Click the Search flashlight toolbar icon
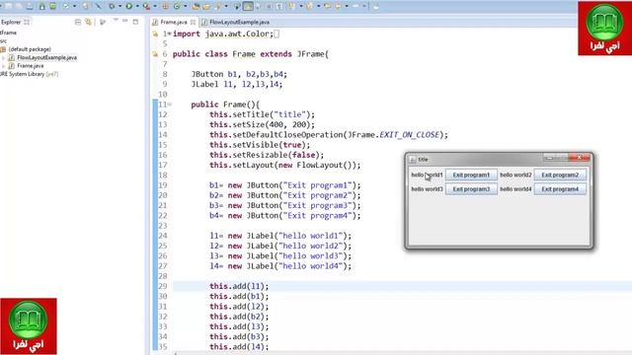 (x=217, y=7)
